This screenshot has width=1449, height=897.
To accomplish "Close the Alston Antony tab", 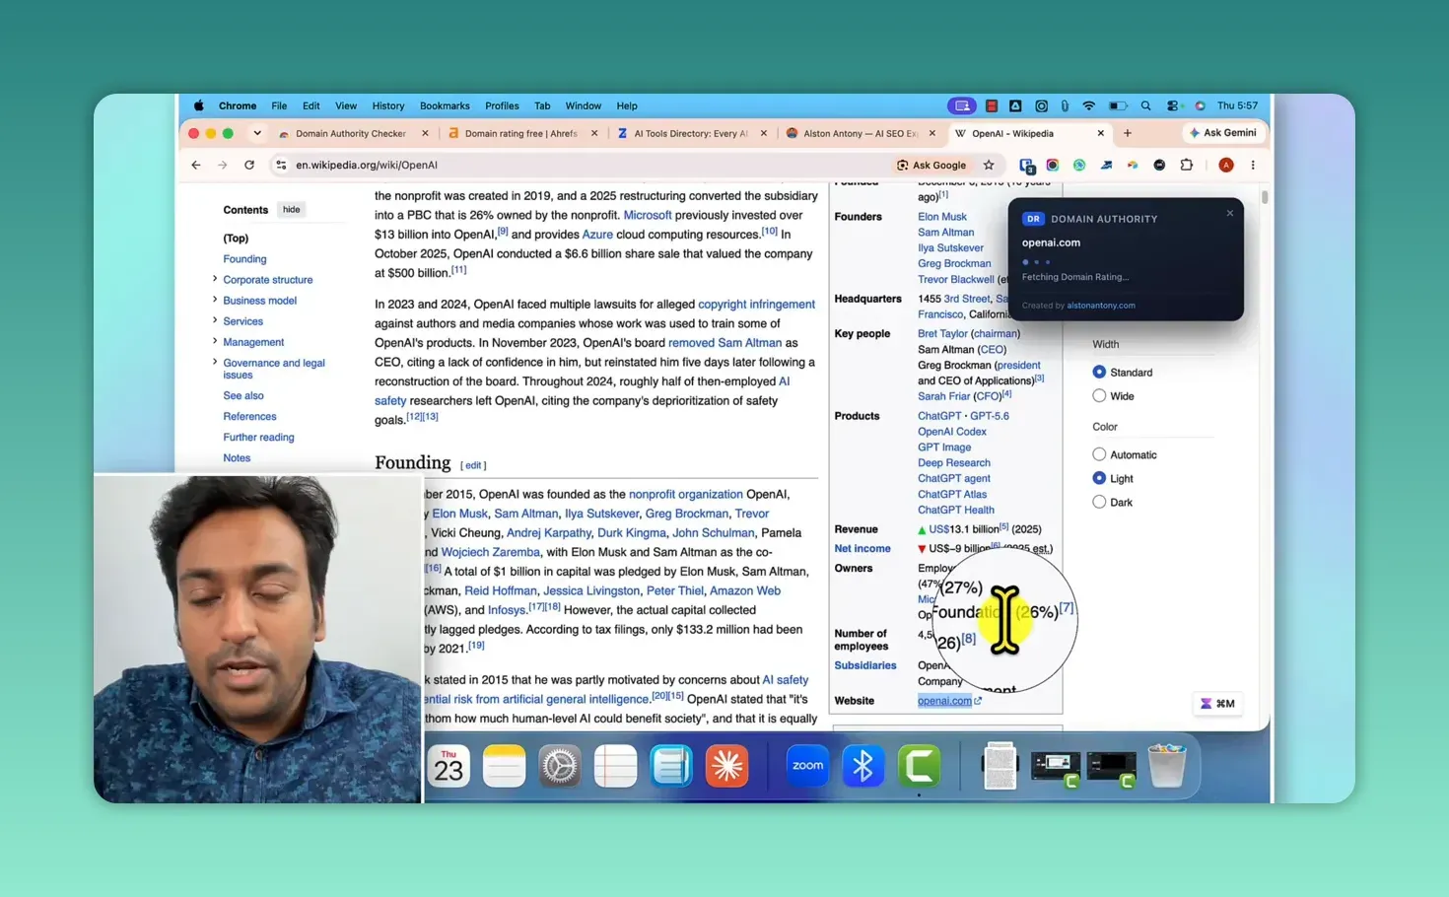I will click(934, 133).
